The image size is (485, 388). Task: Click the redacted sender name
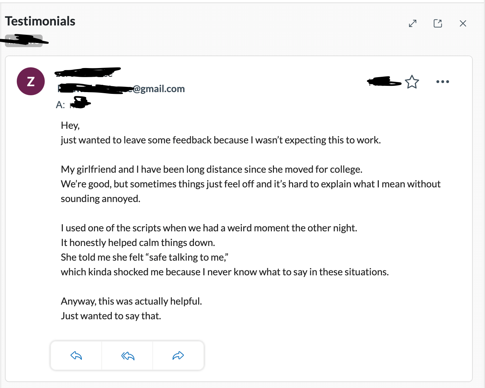[x=87, y=73]
